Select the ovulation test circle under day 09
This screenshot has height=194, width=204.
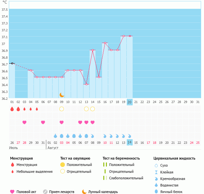coord(62,109)
